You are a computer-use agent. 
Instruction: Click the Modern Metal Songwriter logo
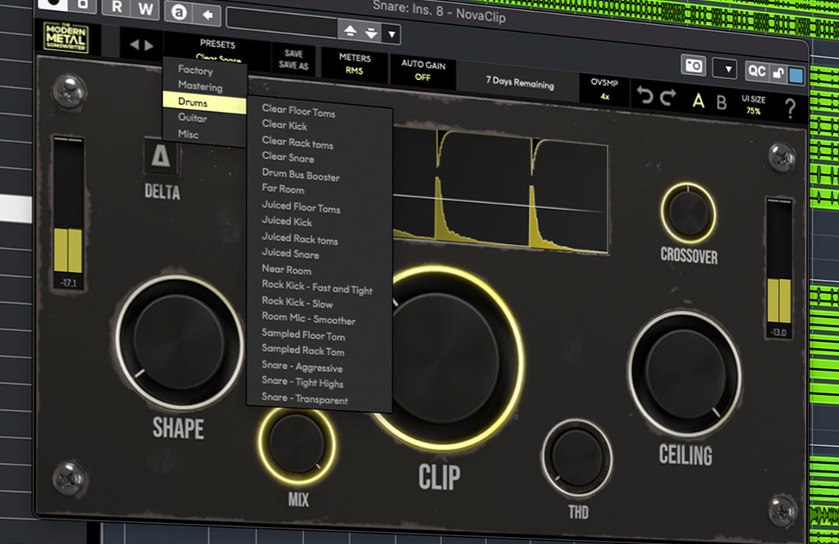click(66, 39)
